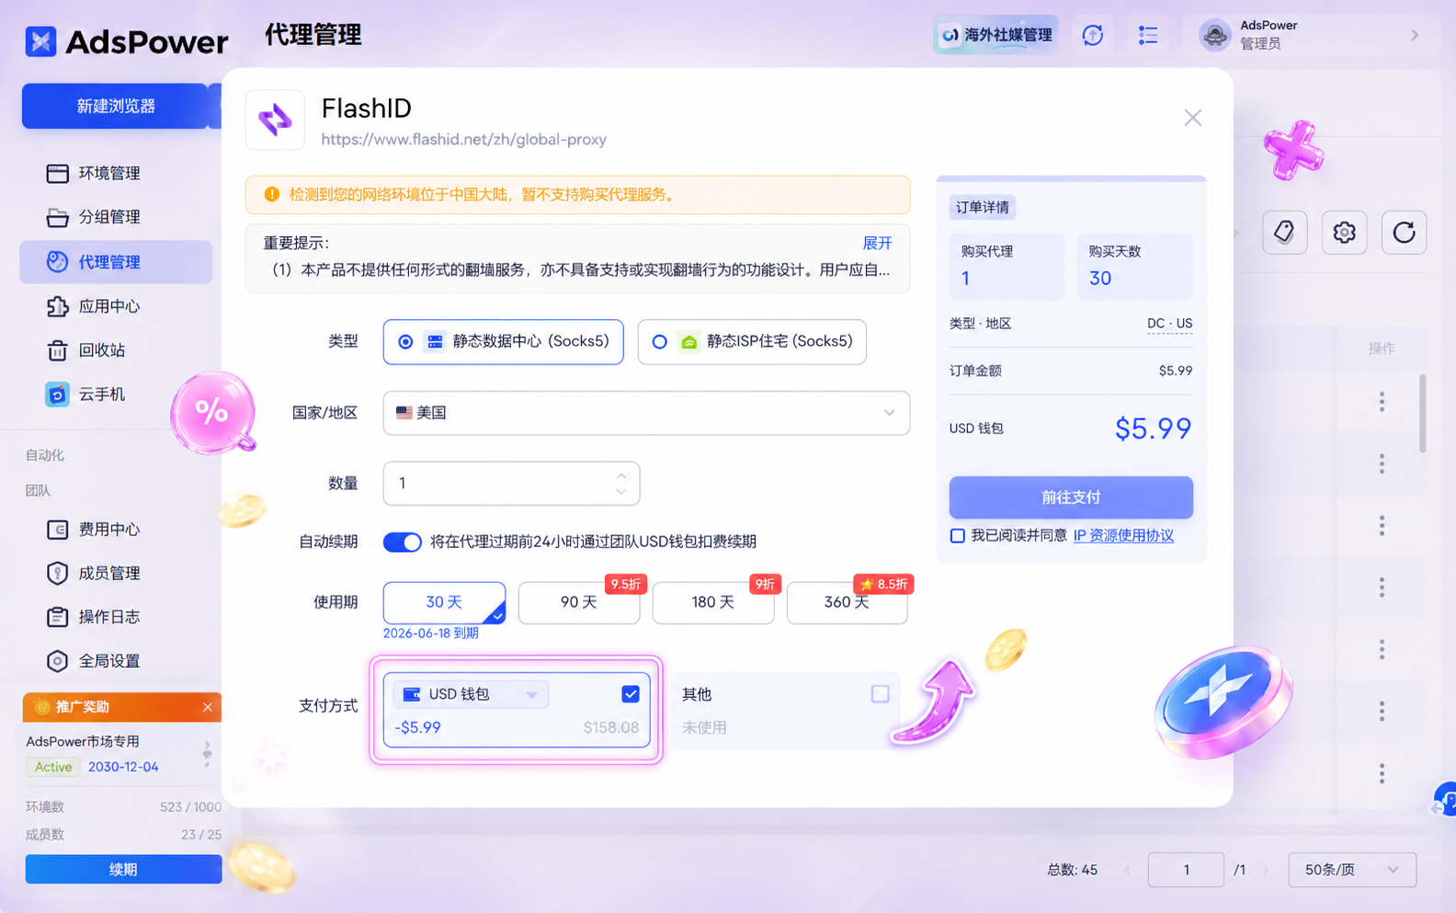The width and height of the screenshot is (1456, 913).
Task: Open the first row's three-dot menu
Action: [1382, 402]
